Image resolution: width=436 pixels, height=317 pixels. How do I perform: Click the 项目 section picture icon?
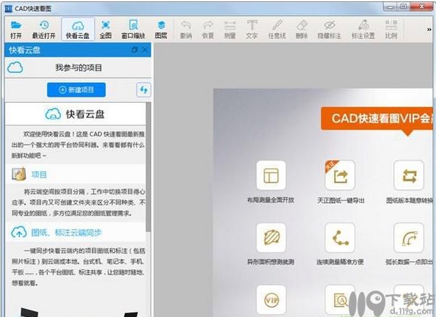pyautogui.click(x=18, y=174)
